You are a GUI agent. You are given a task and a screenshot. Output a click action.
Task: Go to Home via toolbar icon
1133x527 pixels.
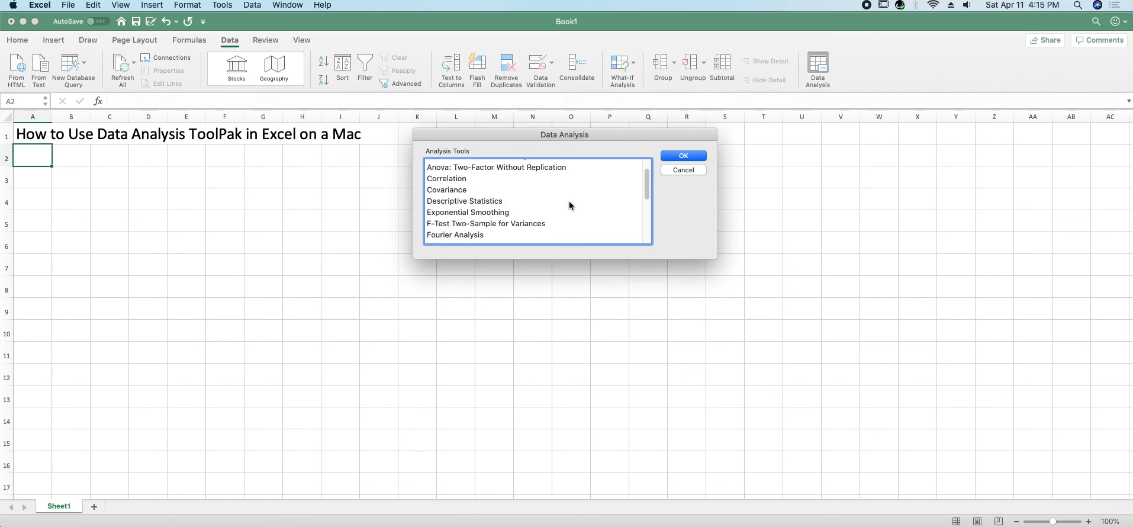point(121,21)
